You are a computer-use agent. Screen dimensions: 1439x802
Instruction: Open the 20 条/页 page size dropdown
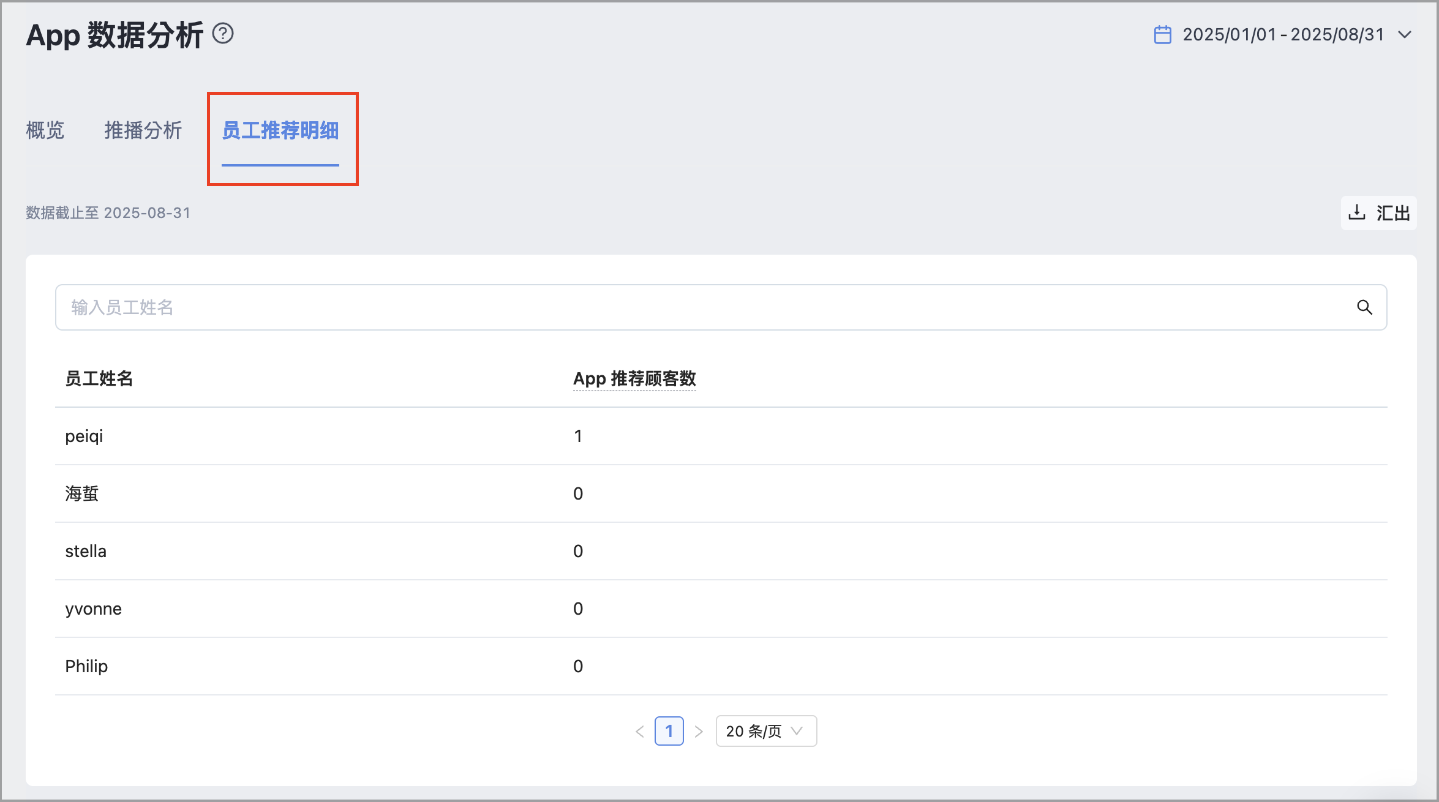[x=766, y=731]
